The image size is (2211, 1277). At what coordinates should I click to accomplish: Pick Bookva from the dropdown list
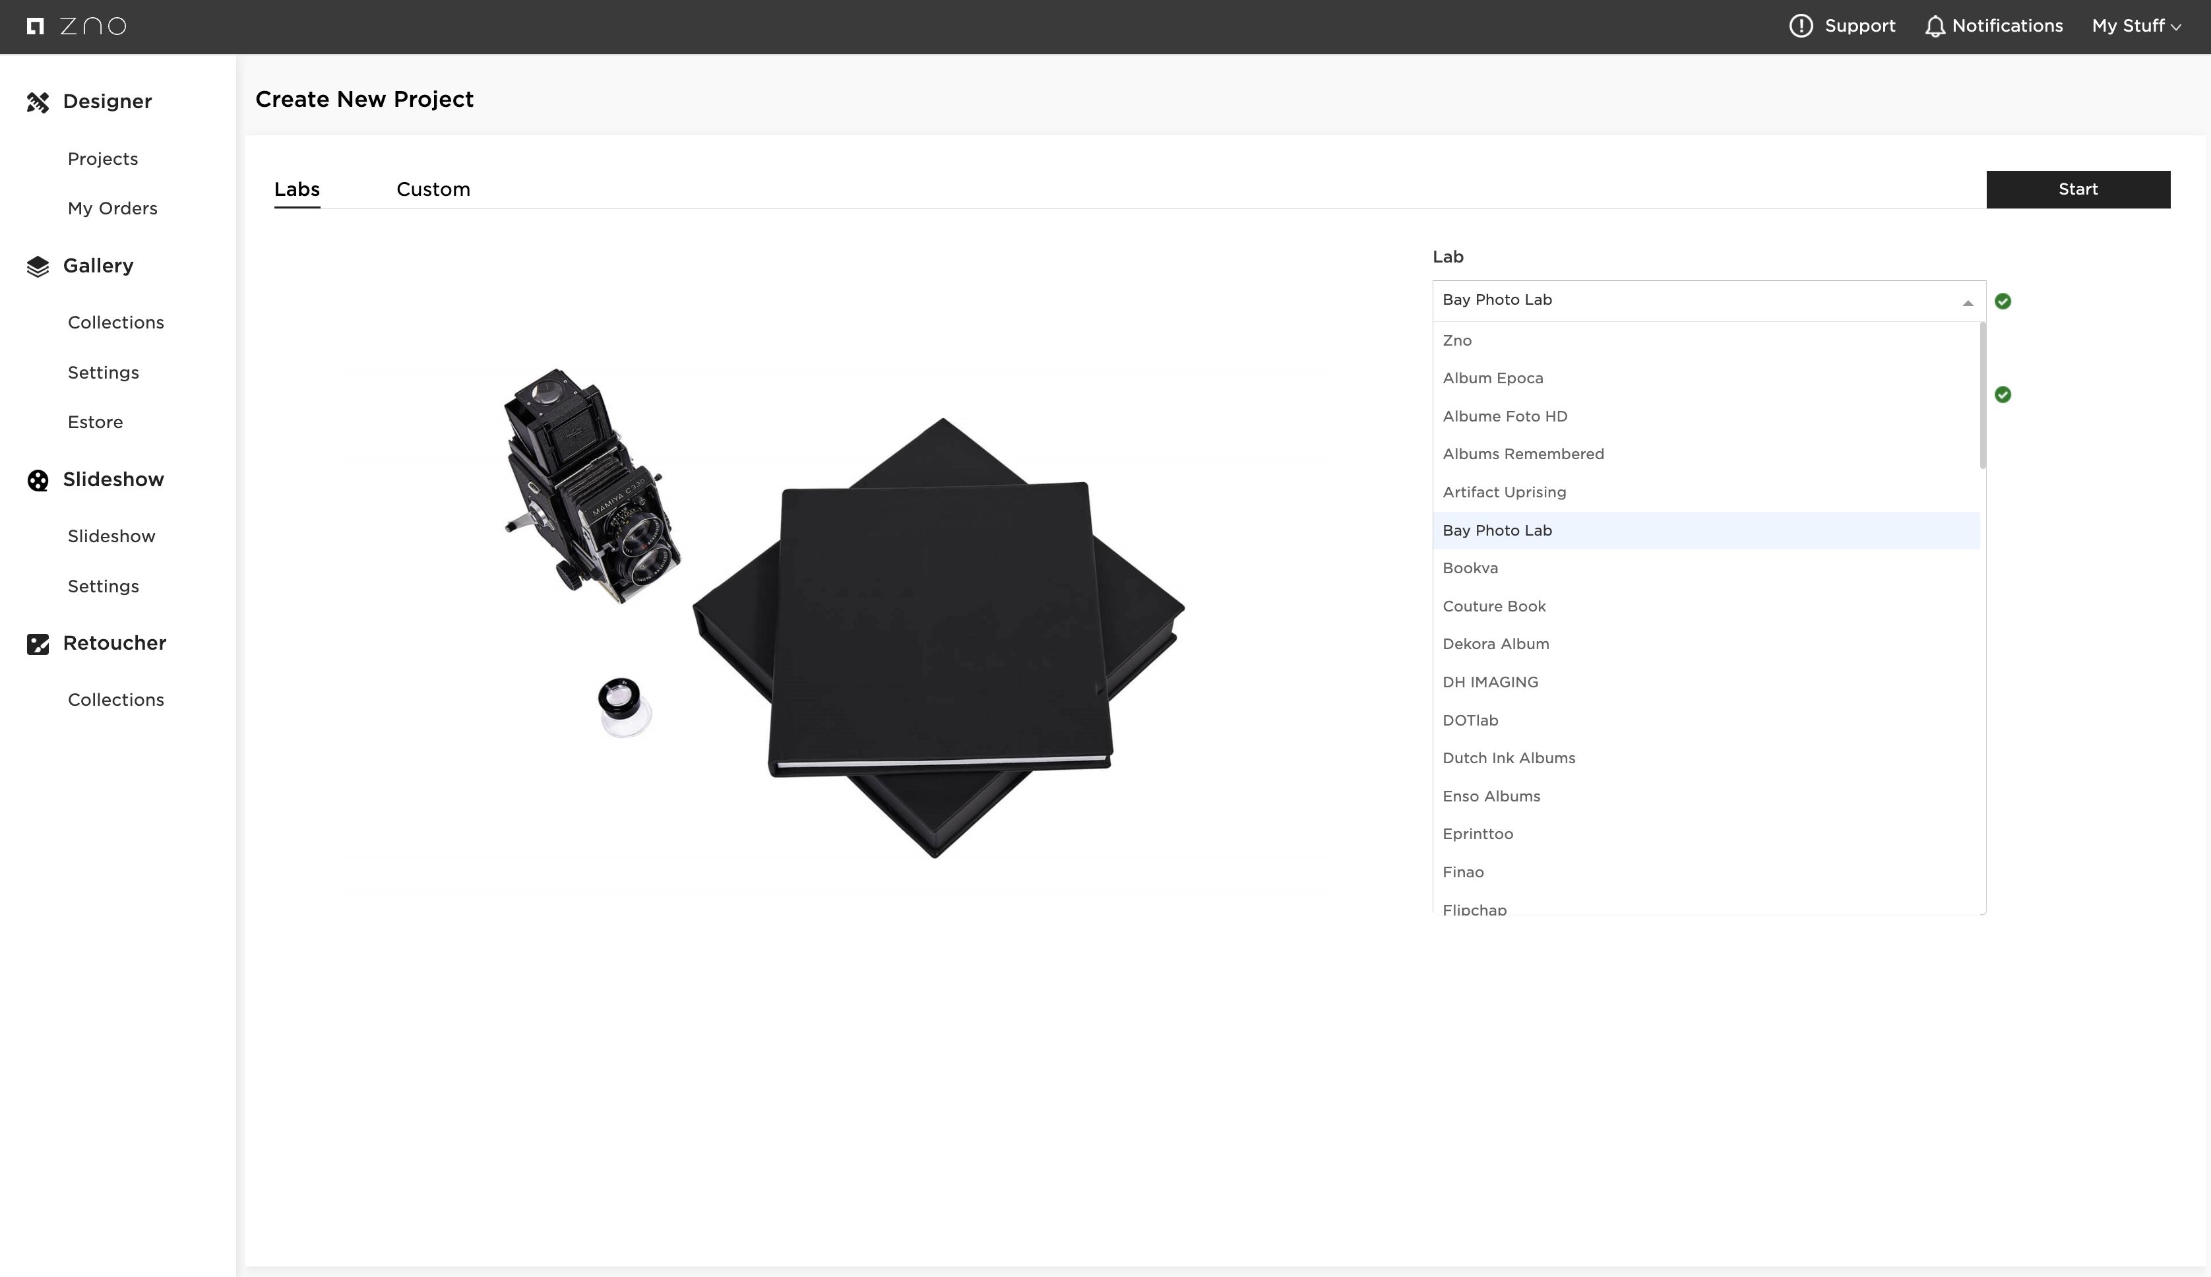(x=1706, y=569)
